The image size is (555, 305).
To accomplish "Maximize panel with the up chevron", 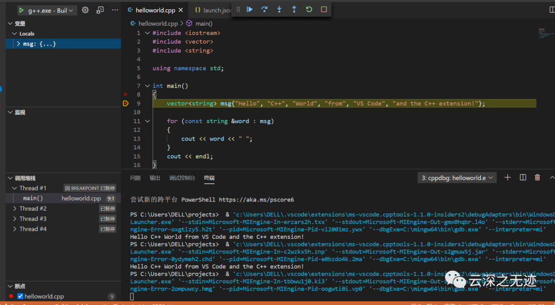I will (552, 177).
